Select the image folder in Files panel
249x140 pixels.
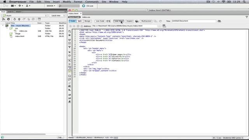coord(18,34)
